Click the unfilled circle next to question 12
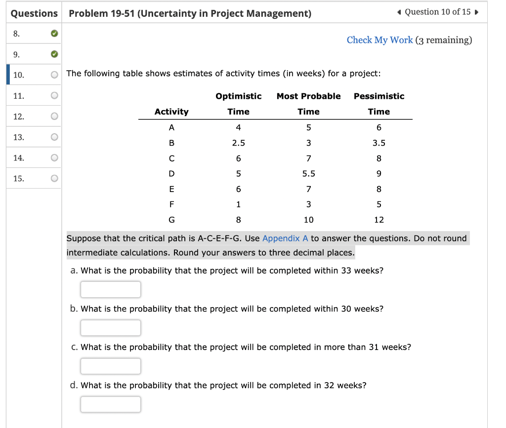The width and height of the screenshot is (506, 428). (x=54, y=116)
